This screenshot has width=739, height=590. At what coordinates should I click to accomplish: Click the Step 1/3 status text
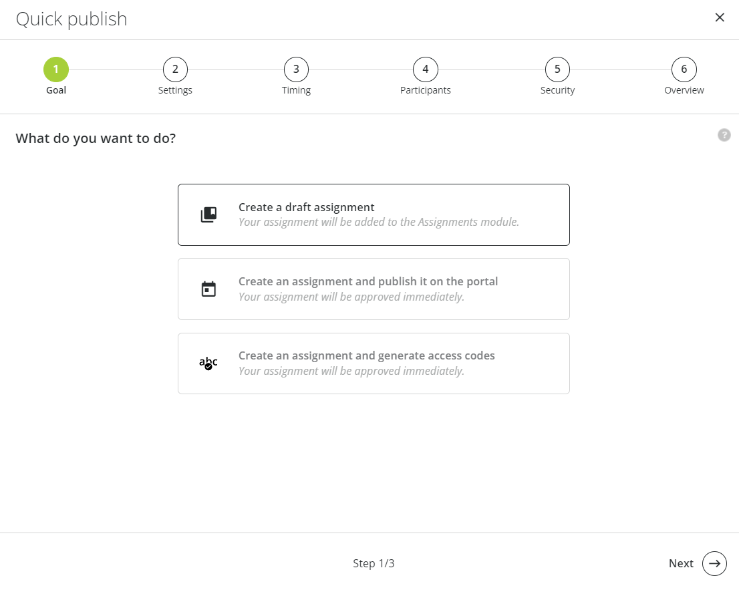coord(374,563)
